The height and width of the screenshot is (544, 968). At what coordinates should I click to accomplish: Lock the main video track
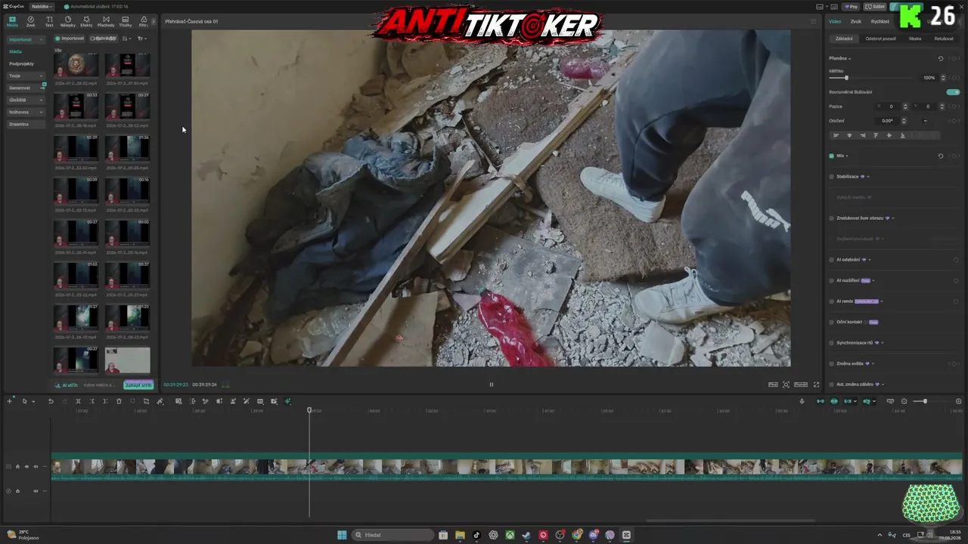click(x=17, y=467)
